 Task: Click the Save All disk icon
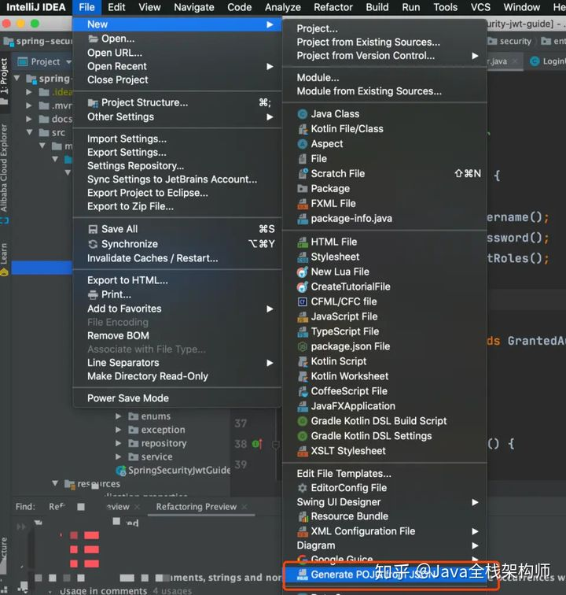[93, 229]
